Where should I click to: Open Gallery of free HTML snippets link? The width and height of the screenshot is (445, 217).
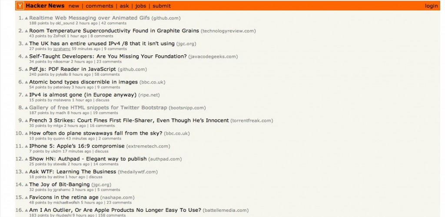coord(98,108)
